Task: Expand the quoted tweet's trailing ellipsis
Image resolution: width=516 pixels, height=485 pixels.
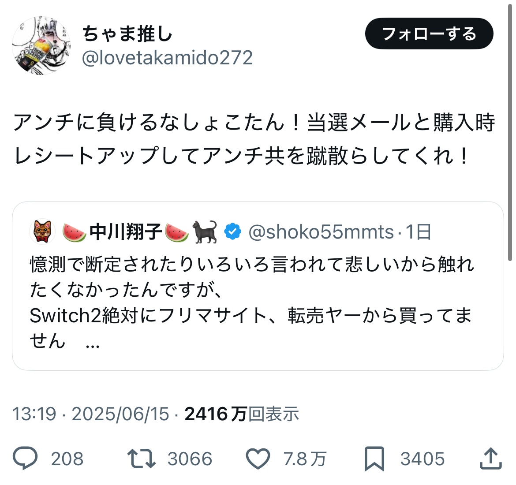Action: click(93, 342)
